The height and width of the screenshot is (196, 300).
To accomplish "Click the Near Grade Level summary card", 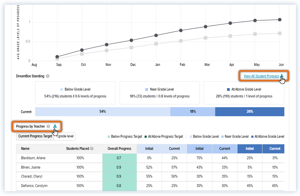I will (x=160, y=93).
